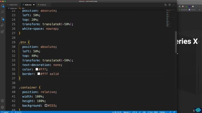Click 'top: 40%;' on line 32
Screen dimensions: 202x113
pos(30,56)
